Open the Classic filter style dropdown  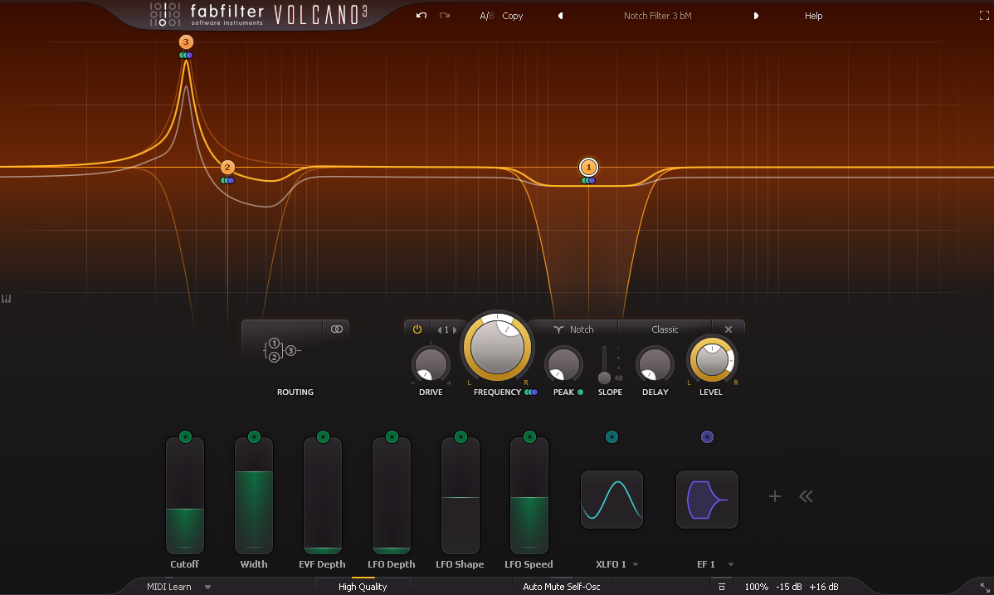click(665, 329)
